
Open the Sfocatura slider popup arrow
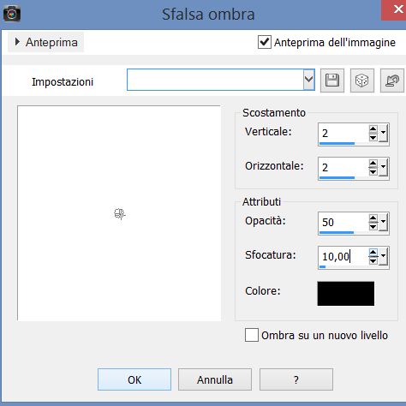383,256
